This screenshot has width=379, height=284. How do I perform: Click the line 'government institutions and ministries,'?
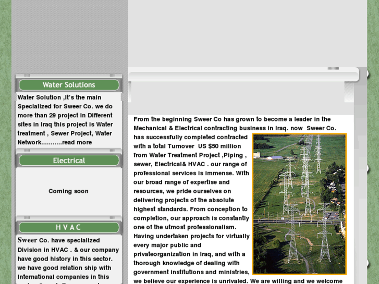(x=191, y=272)
